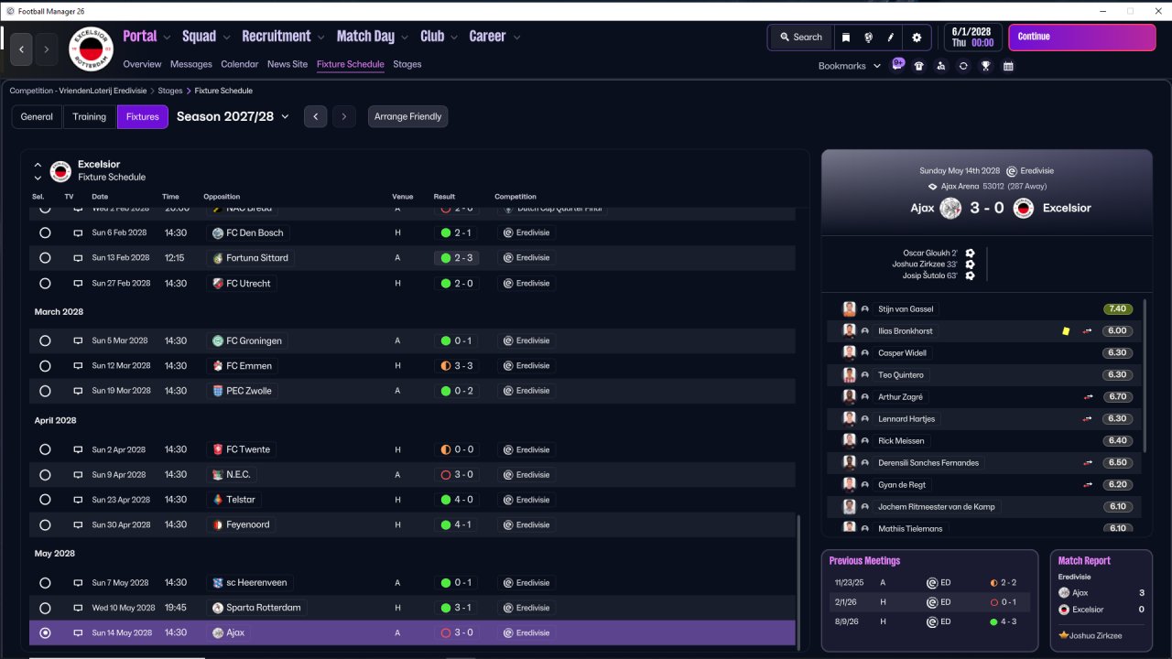Click the yellow card icon for Ilias Bronkhorst
1172x659 pixels.
point(1066,331)
